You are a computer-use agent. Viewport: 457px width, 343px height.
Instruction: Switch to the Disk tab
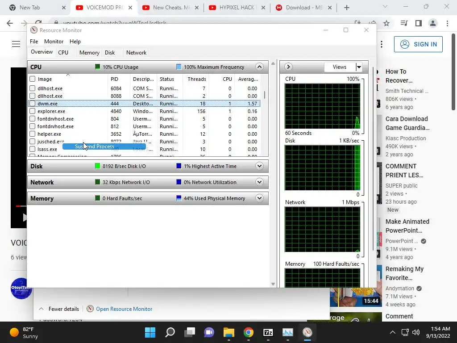[110, 53]
